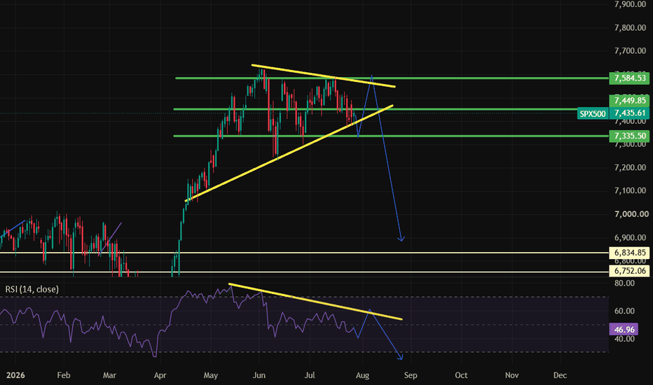Image resolution: width=653 pixels, height=385 pixels.
Task: Click the SPX500 symbol tag
Action: pyautogui.click(x=593, y=113)
